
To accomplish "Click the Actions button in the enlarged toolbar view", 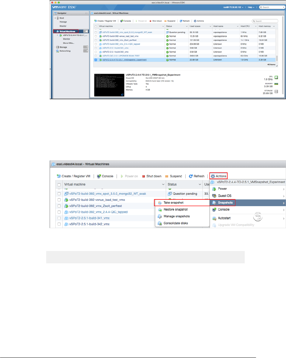I will click(218, 176).
